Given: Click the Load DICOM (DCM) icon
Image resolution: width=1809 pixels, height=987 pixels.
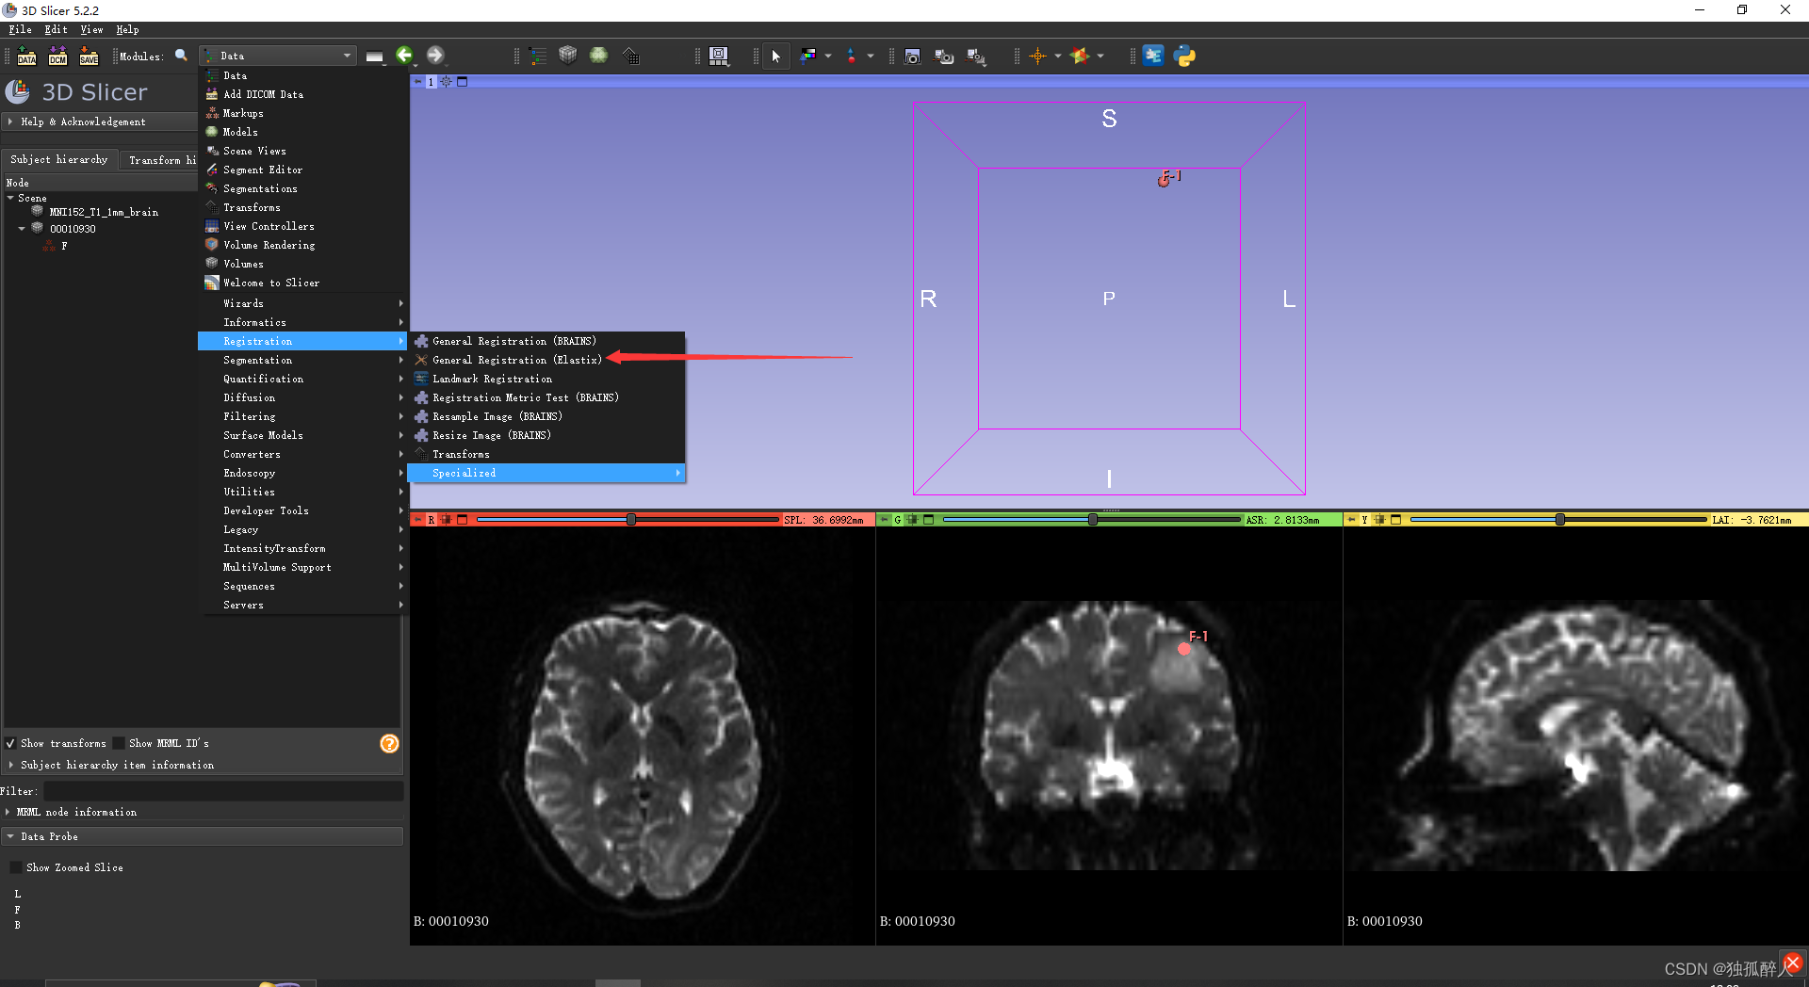Looking at the screenshot, I should pos(57,56).
